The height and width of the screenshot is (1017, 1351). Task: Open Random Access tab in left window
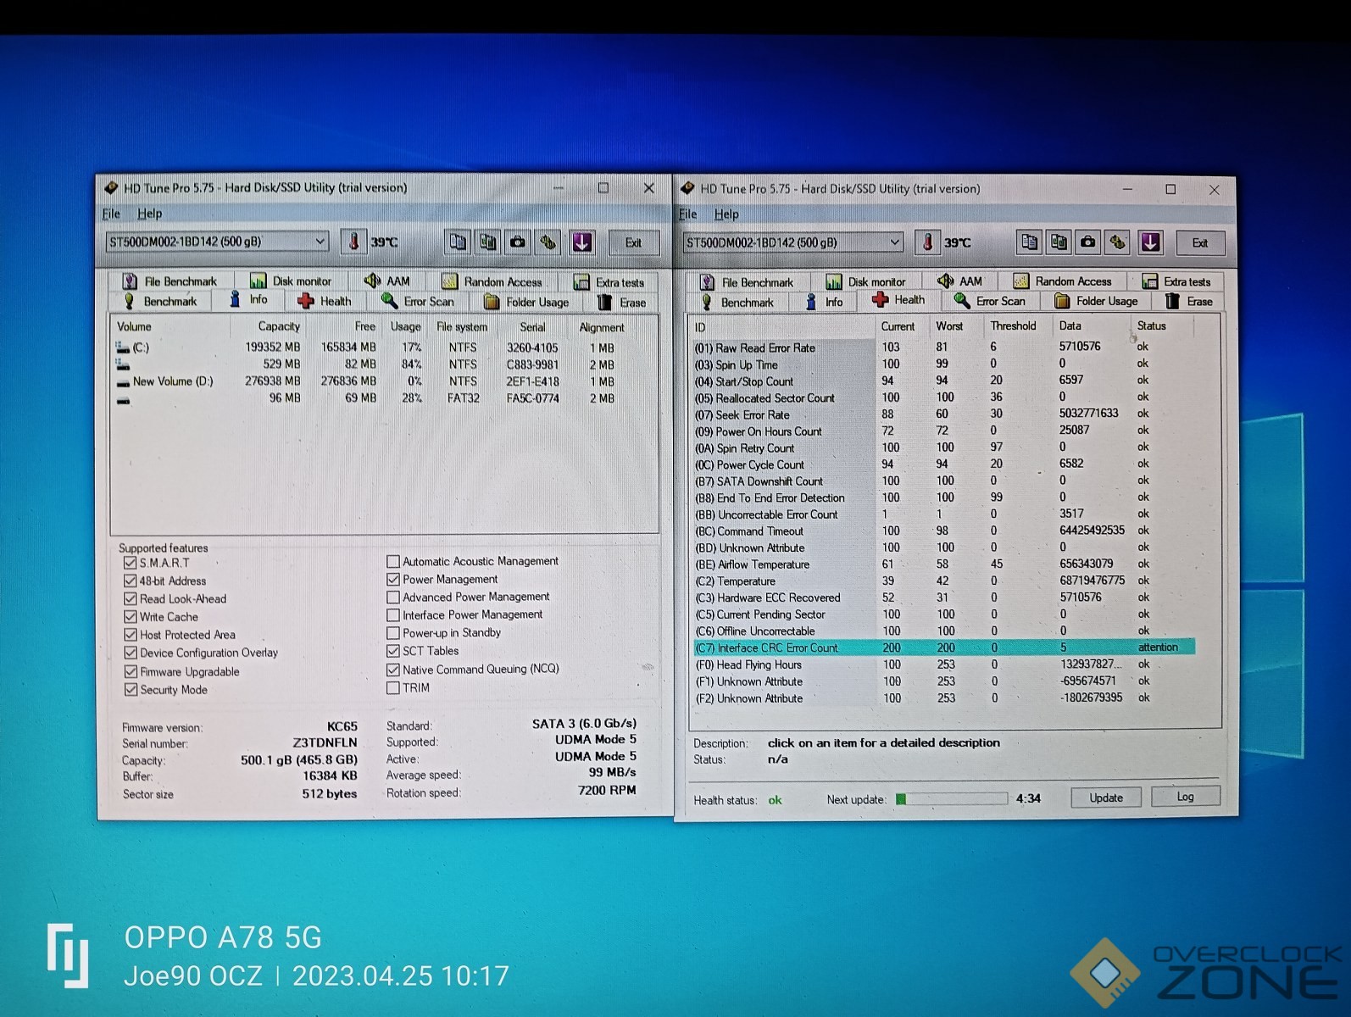pos(492,282)
